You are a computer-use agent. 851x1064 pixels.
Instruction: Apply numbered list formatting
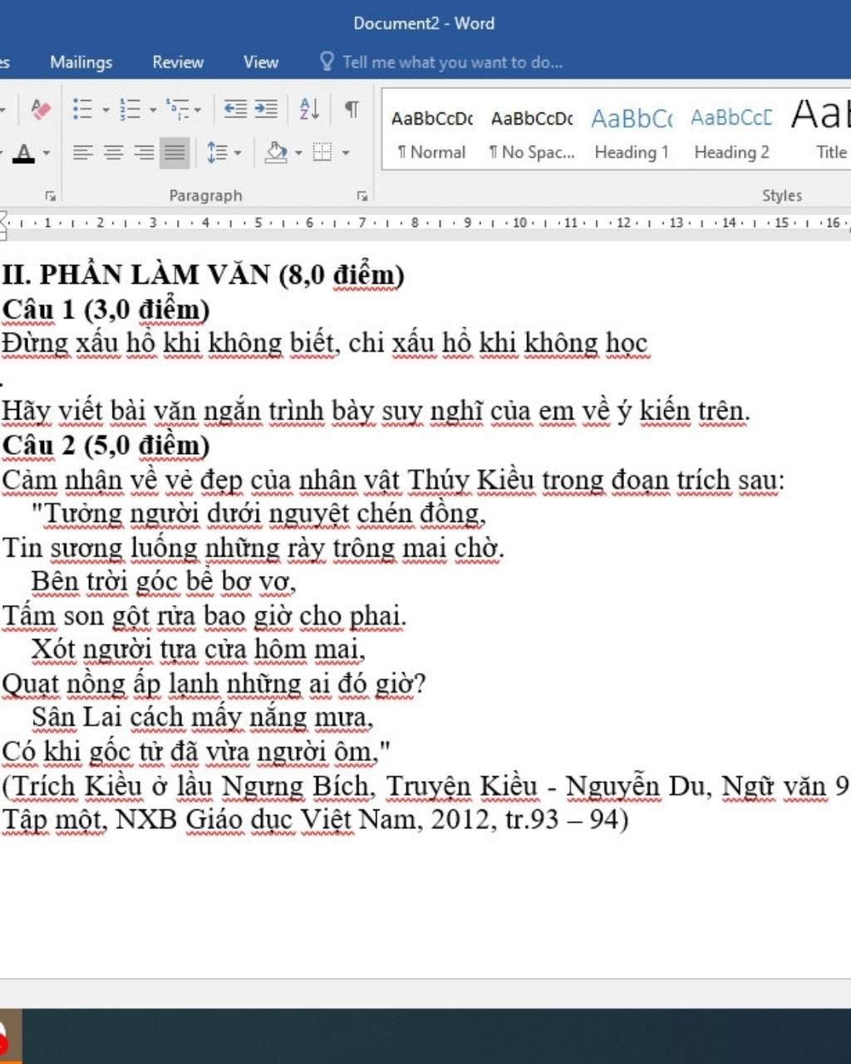[x=130, y=109]
